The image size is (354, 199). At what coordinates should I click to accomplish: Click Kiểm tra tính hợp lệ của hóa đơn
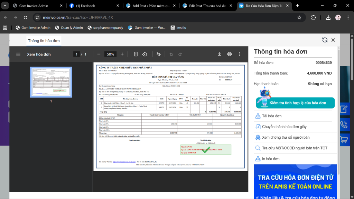coord(295,103)
